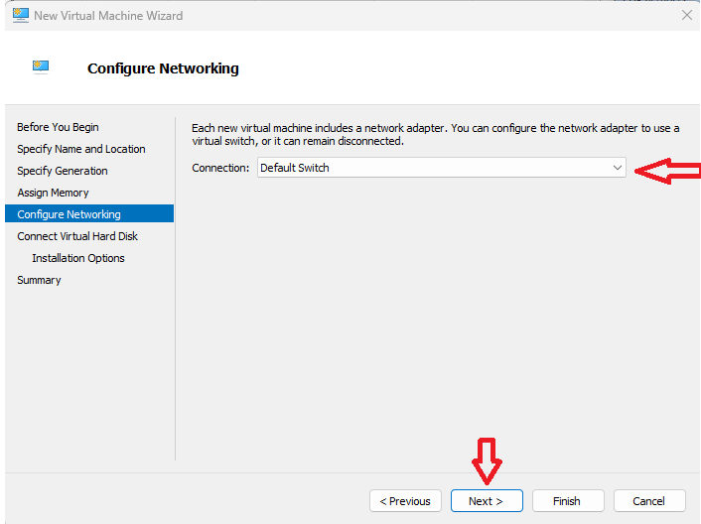Click the wizard icon in the title bar
The width and height of the screenshot is (701, 524).
[20, 15]
